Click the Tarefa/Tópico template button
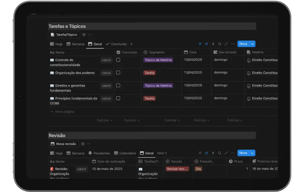Image resolution: width=304 pixels, height=192 pixels. pos(64,35)
